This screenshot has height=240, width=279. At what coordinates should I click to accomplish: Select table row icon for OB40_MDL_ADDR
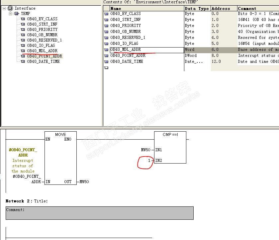pos(106,50)
